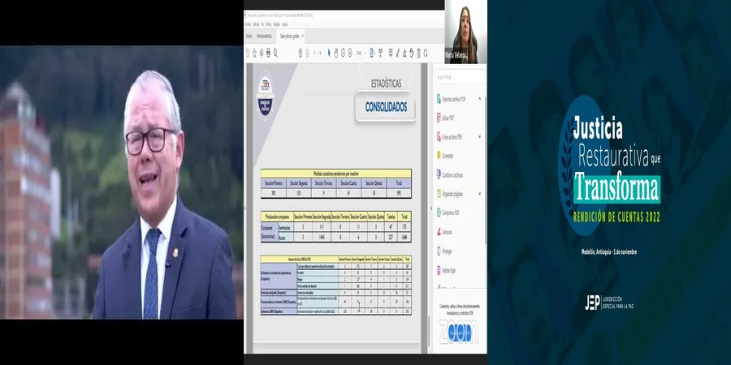Click the blue button below the tools list
The image size is (731, 365).
pyautogui.click(x=460, y=333)
